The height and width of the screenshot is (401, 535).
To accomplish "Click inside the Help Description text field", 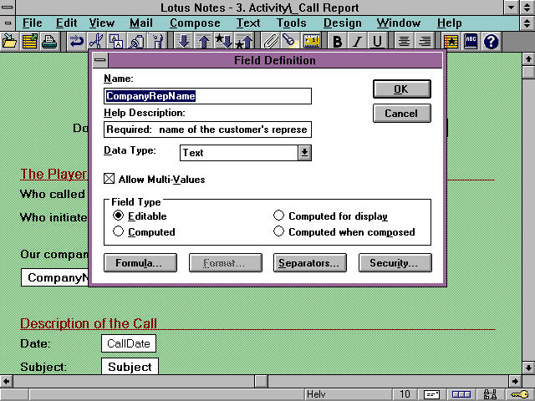I will pos(207,129).
